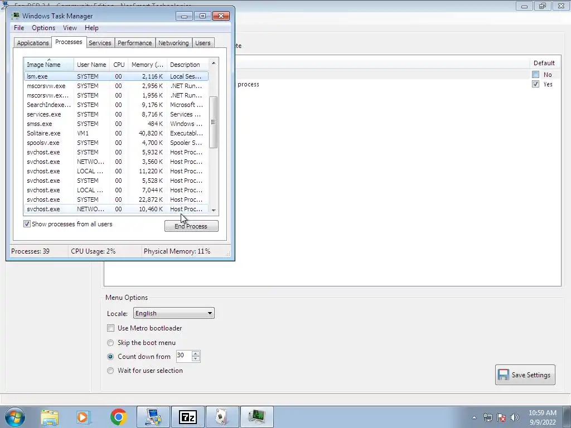This screenshot has width=571, height=428.
Task: Switch to the Task Manager taskbar button
Action: pyautogui.click(x=257, y=417)
